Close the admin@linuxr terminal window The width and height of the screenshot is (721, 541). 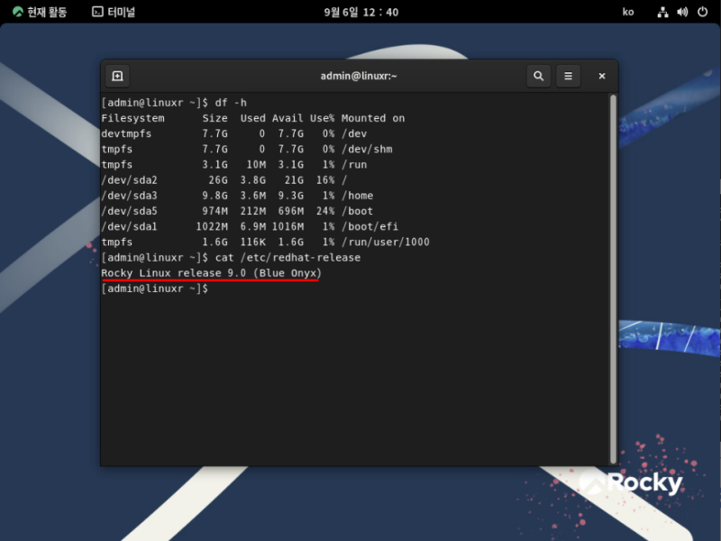601,76
